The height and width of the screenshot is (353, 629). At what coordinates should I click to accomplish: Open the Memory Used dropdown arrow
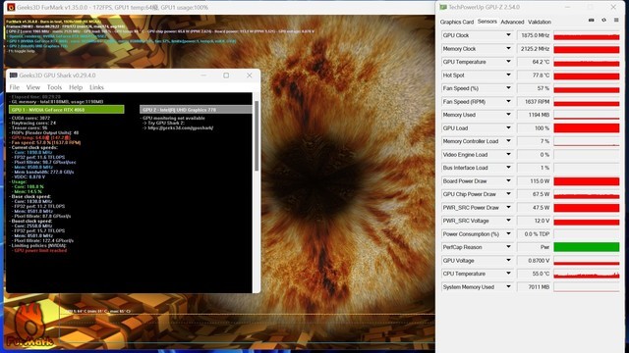(508, 115)
